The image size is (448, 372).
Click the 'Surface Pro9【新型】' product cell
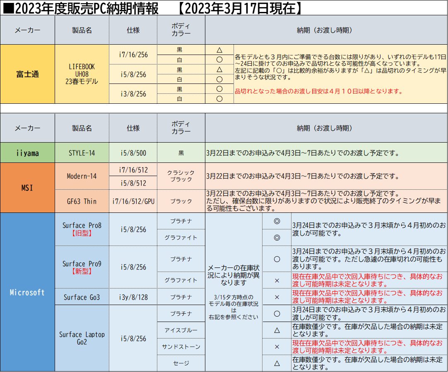tap(82, 267)
